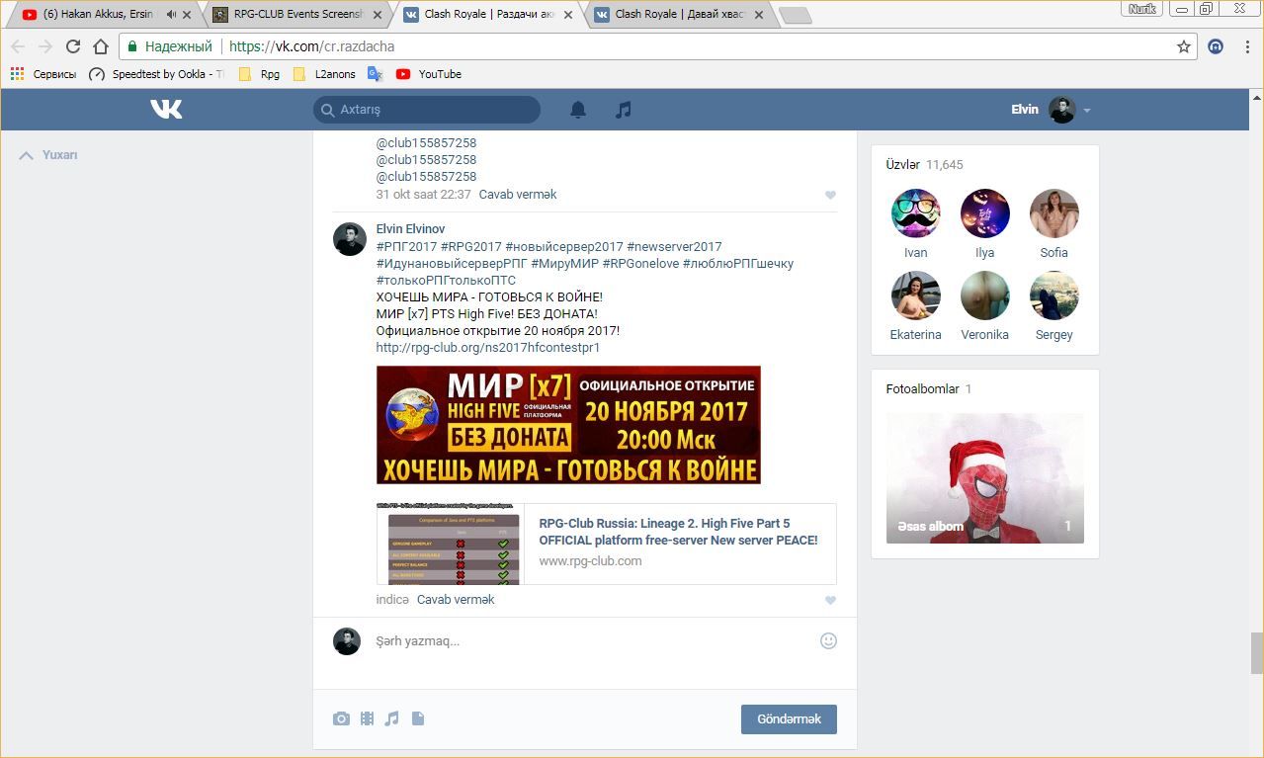
Task: Click the secure lock icon in address bar
Action: pyautogui.click(x=132, y=46)
